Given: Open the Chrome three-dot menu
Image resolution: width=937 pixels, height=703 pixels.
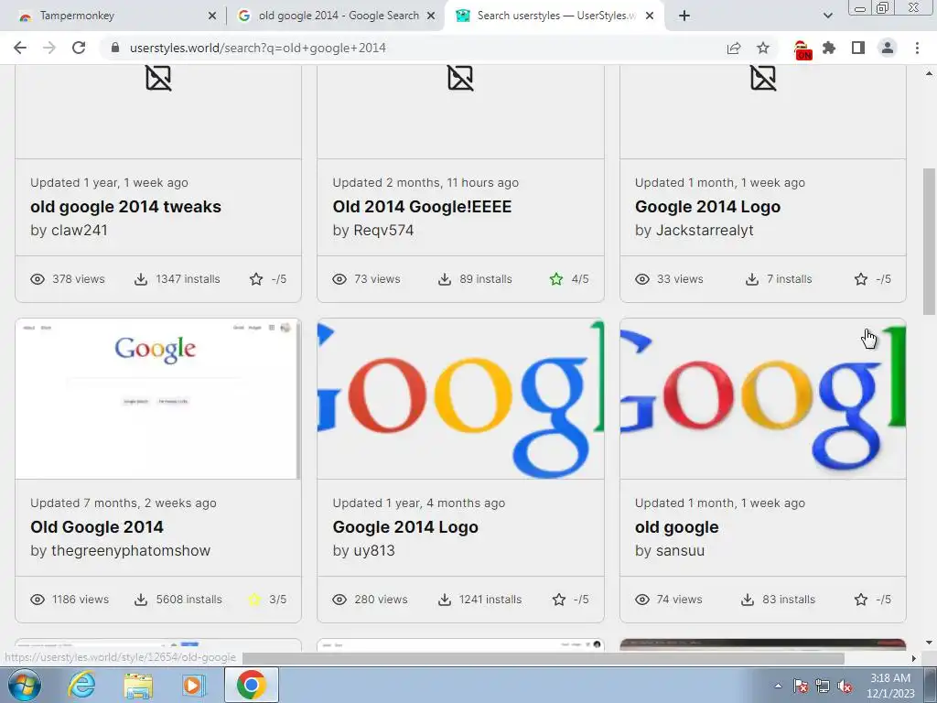Looking at the screenshot, I should [x=917, y=48].
